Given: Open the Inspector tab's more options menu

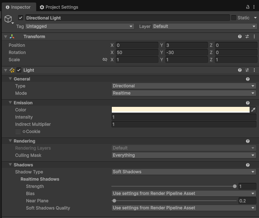Looking at the screenshot, I should [254, 7].
